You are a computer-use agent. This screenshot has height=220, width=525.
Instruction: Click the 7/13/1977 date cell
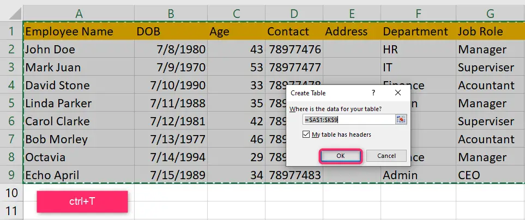[x=171, y=139]
